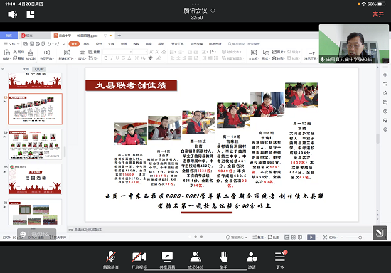
Task: Click the Paste clipboard icon
Action: pos(7,53)
